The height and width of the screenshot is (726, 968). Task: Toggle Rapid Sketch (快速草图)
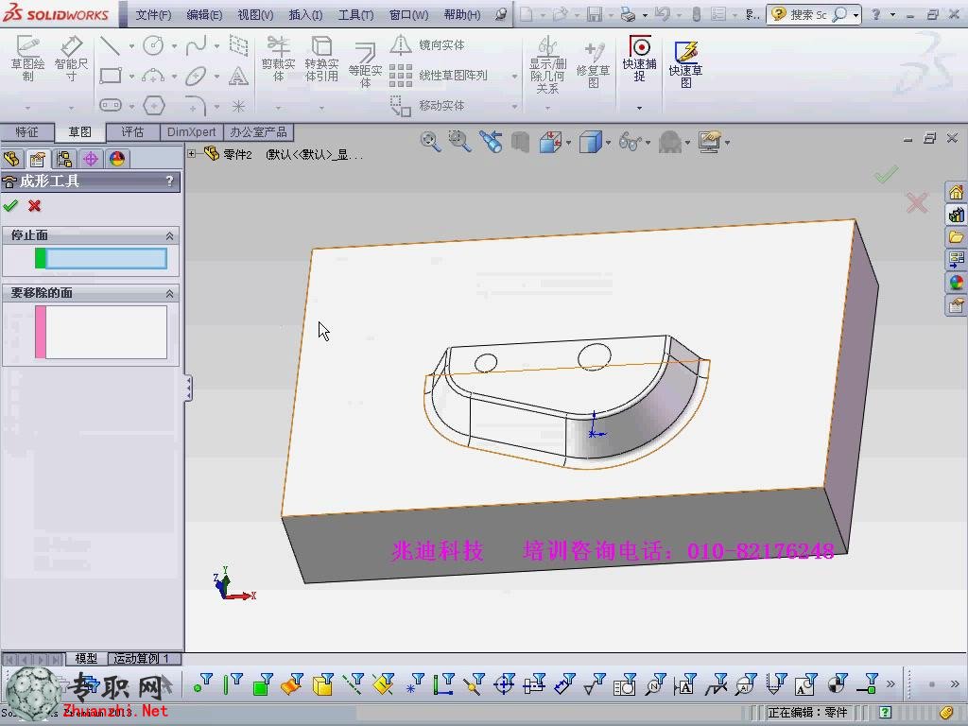(x=685, y=64)
